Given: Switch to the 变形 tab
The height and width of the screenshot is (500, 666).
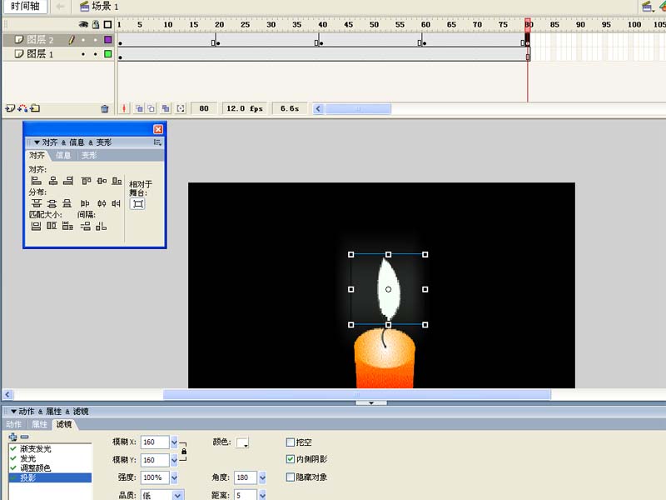Looking at the screenshot, I should click(x=89, y=155).
